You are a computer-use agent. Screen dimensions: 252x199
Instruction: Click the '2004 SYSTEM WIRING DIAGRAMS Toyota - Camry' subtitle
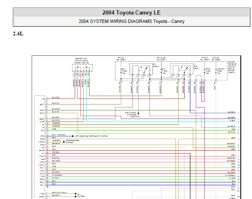(x=132, y=21)
